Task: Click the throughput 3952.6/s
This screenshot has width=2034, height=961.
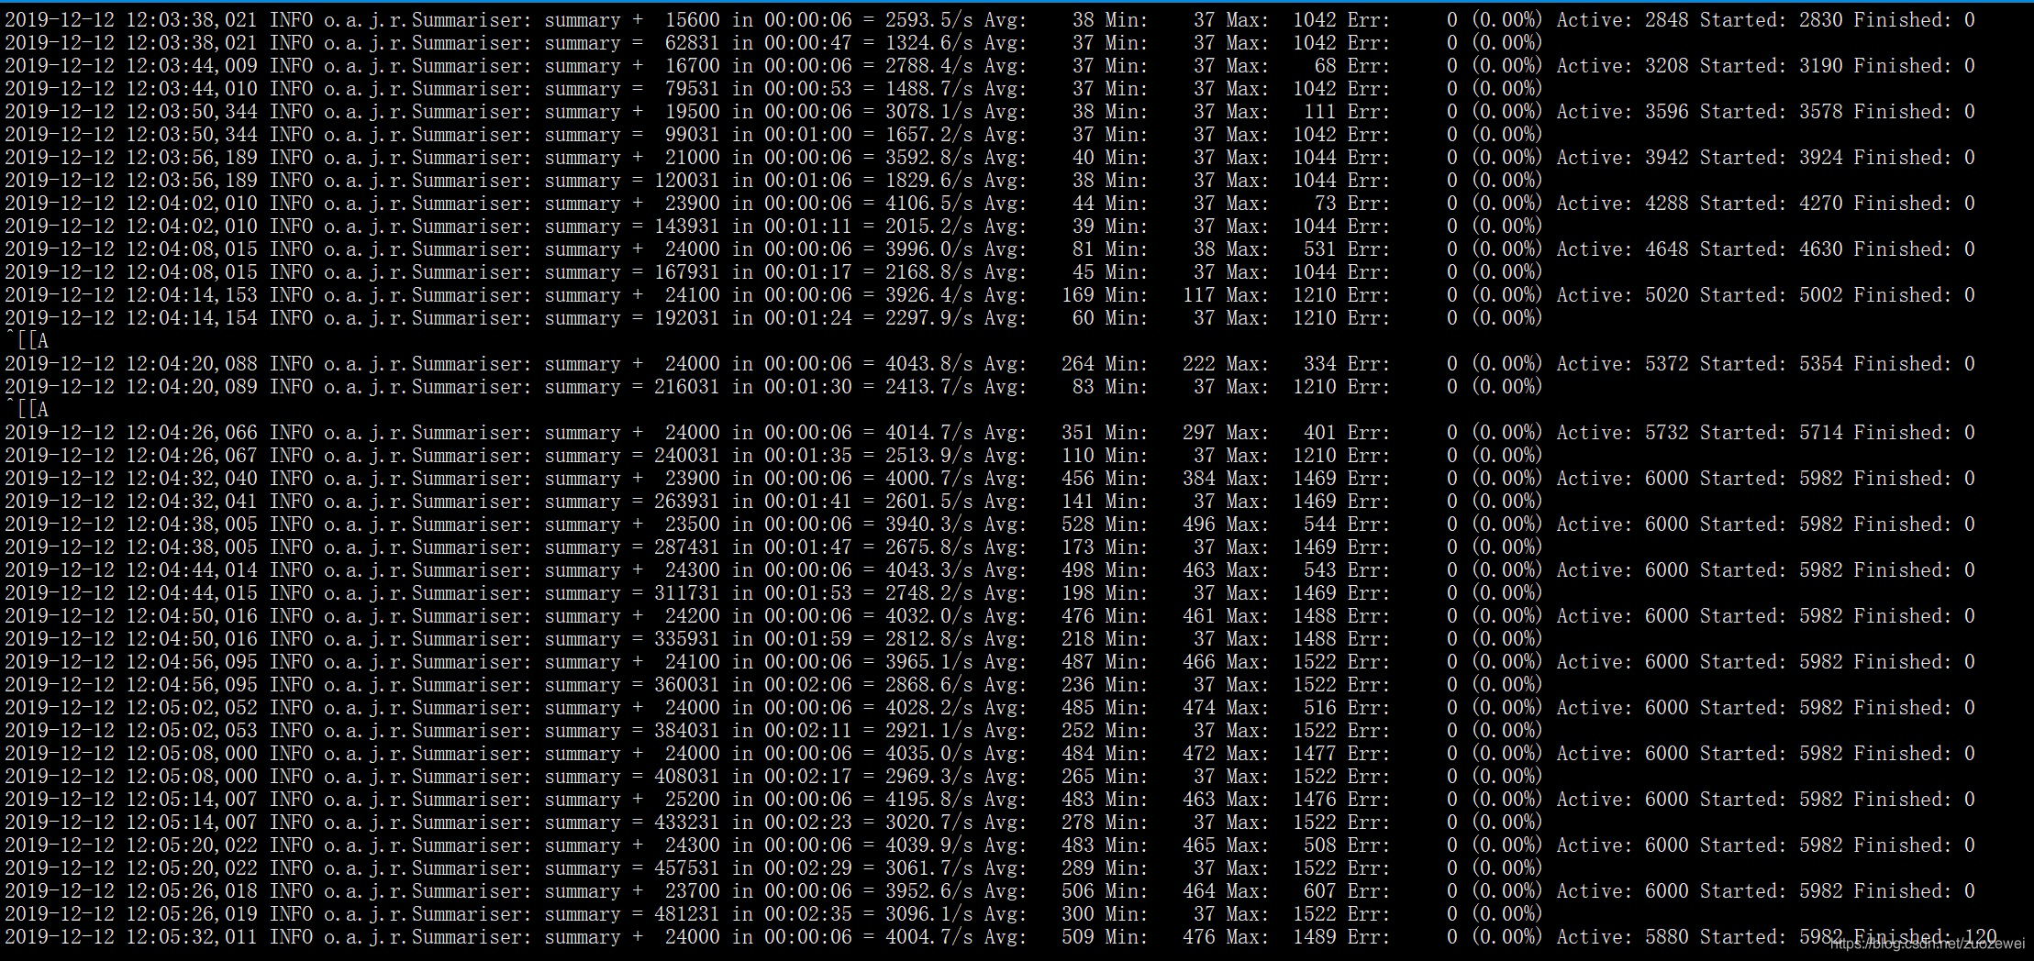Action: click(x=928, y=891)
